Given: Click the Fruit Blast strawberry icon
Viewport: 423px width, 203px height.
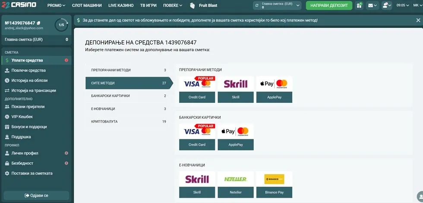Looking at the screenshot, I should [x=193, y=6].
